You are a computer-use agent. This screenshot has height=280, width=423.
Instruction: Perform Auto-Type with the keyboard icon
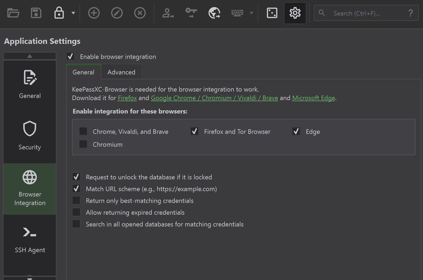click(237, 13)
